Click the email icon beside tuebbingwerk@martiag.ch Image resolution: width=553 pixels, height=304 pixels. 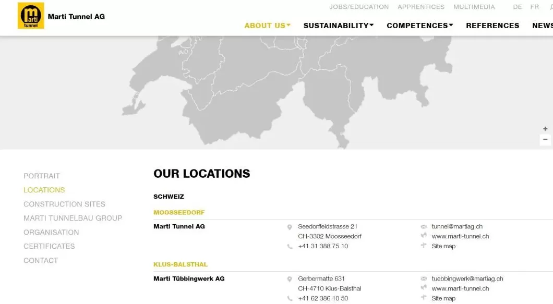tap(424, 279)
